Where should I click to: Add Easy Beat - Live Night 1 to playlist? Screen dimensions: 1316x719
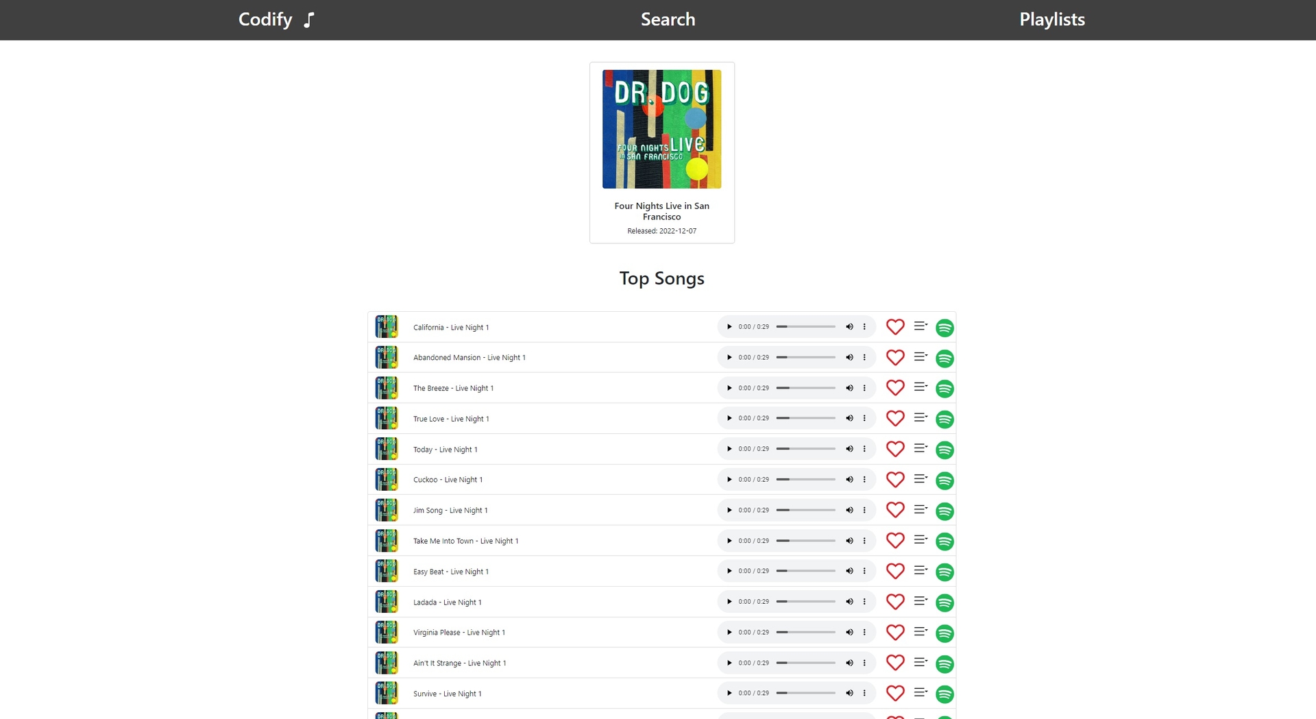pos(921,570)
